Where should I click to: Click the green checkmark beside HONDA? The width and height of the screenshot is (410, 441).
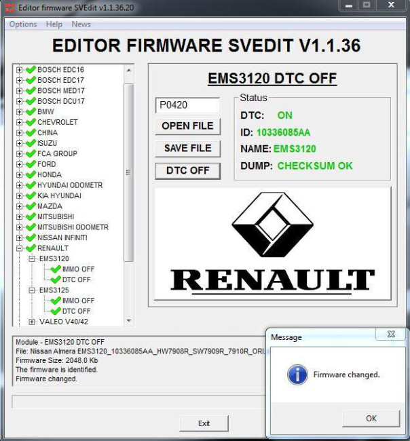(31, 174)
